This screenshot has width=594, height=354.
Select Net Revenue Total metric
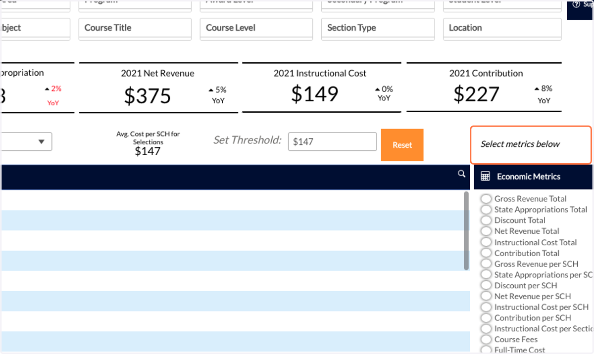click(x=486, y=231)
